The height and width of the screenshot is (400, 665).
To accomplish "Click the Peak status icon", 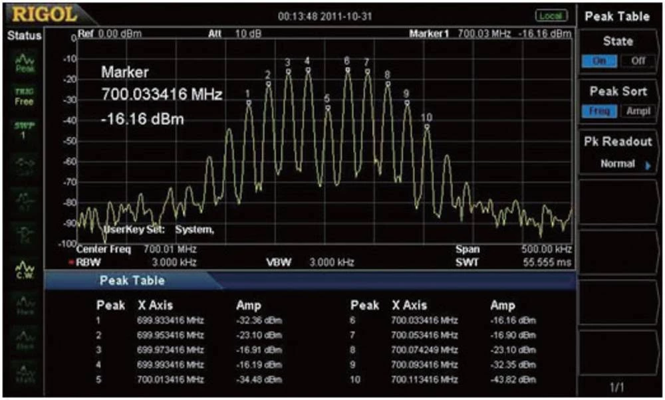I will pos(24,64).
